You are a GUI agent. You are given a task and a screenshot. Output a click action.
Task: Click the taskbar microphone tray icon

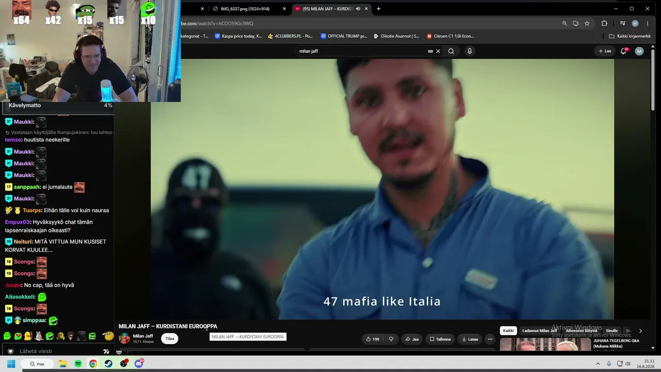[609, 364]
